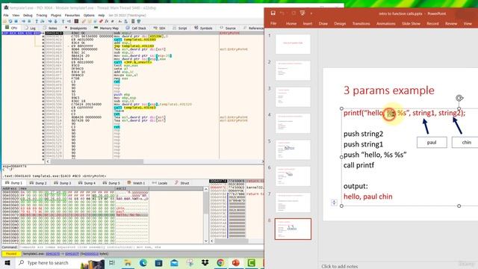Open the x64dbg View menu
This screenshot has height=269, width=478.
point(16,15)
